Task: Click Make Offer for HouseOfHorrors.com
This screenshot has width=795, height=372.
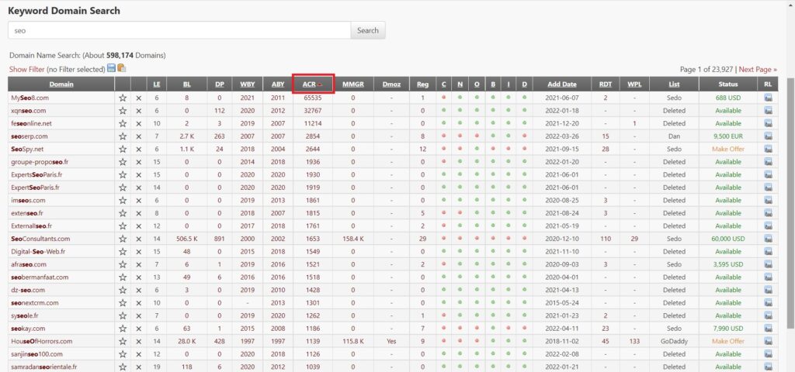Action: pos(728,341)
